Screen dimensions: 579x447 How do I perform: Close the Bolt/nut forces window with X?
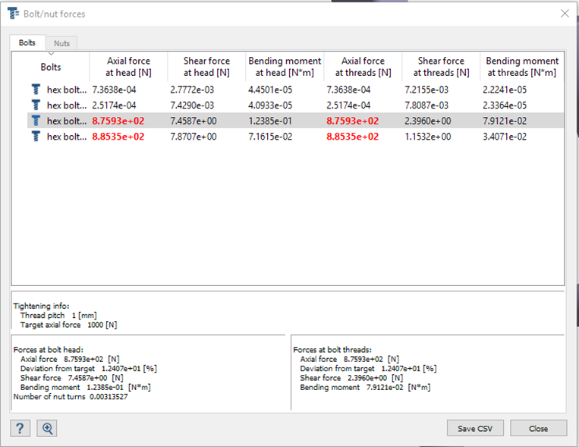tap(564, 14)
